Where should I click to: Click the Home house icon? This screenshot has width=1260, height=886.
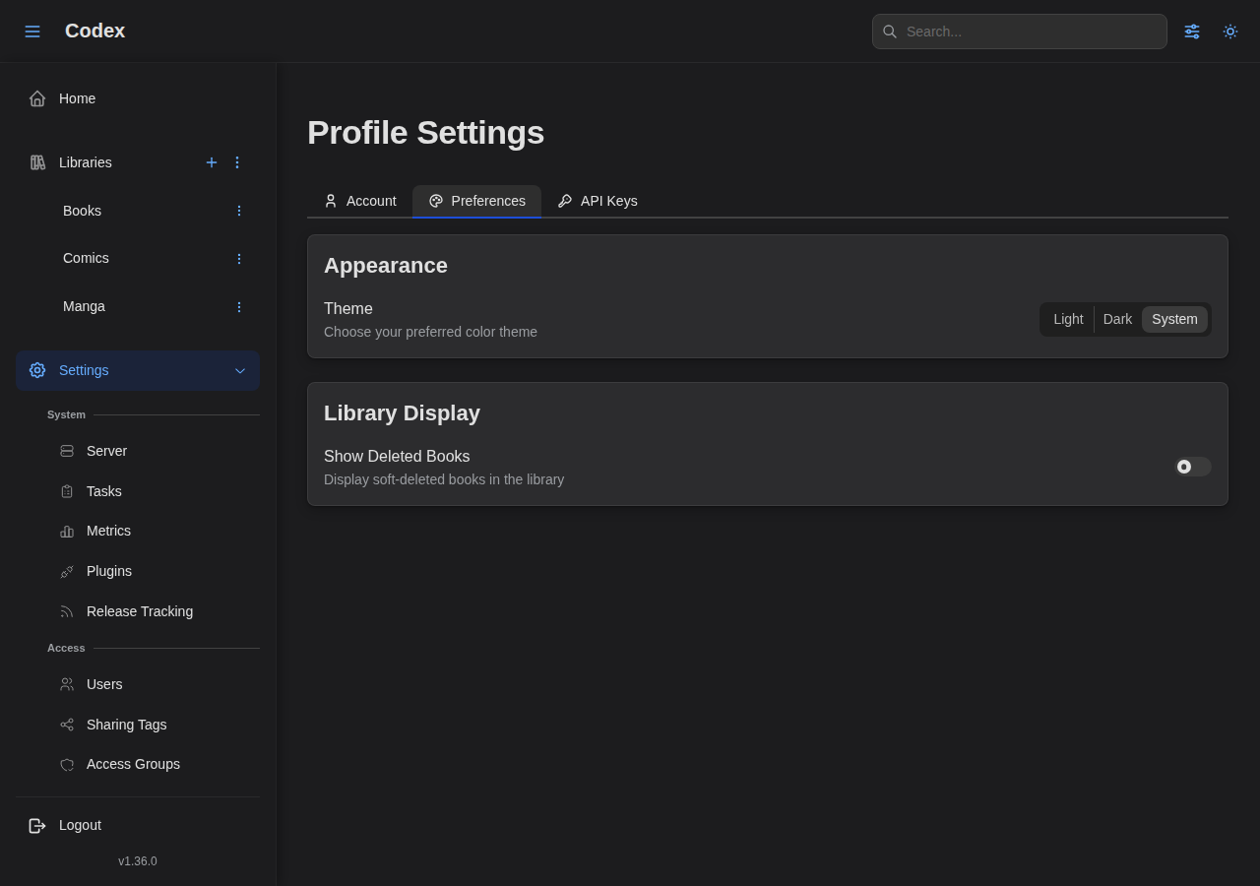(37, 98)
